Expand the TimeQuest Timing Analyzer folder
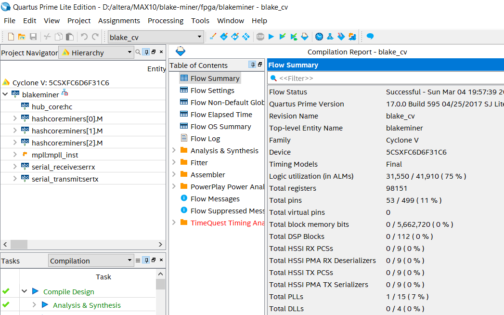Image resolution: width=504 pixels, height=315 pixels. coord(174,223)
